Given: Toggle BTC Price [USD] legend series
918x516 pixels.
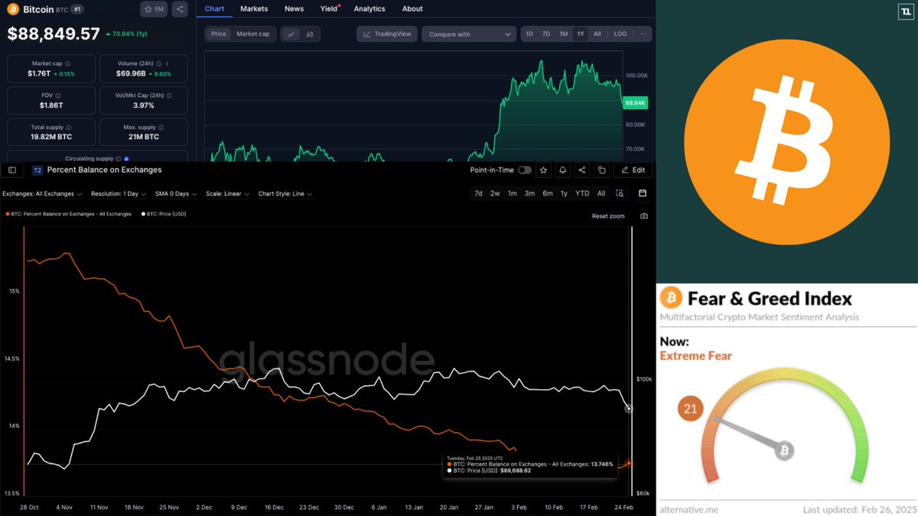Looking at the screenshot, I should [x=164, y=214].
